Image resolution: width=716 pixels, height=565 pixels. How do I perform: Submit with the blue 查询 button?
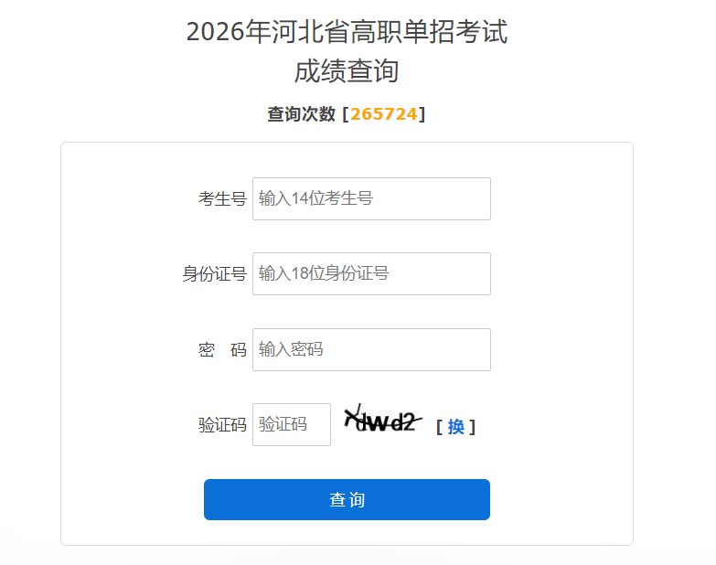[x=347, y=499]
